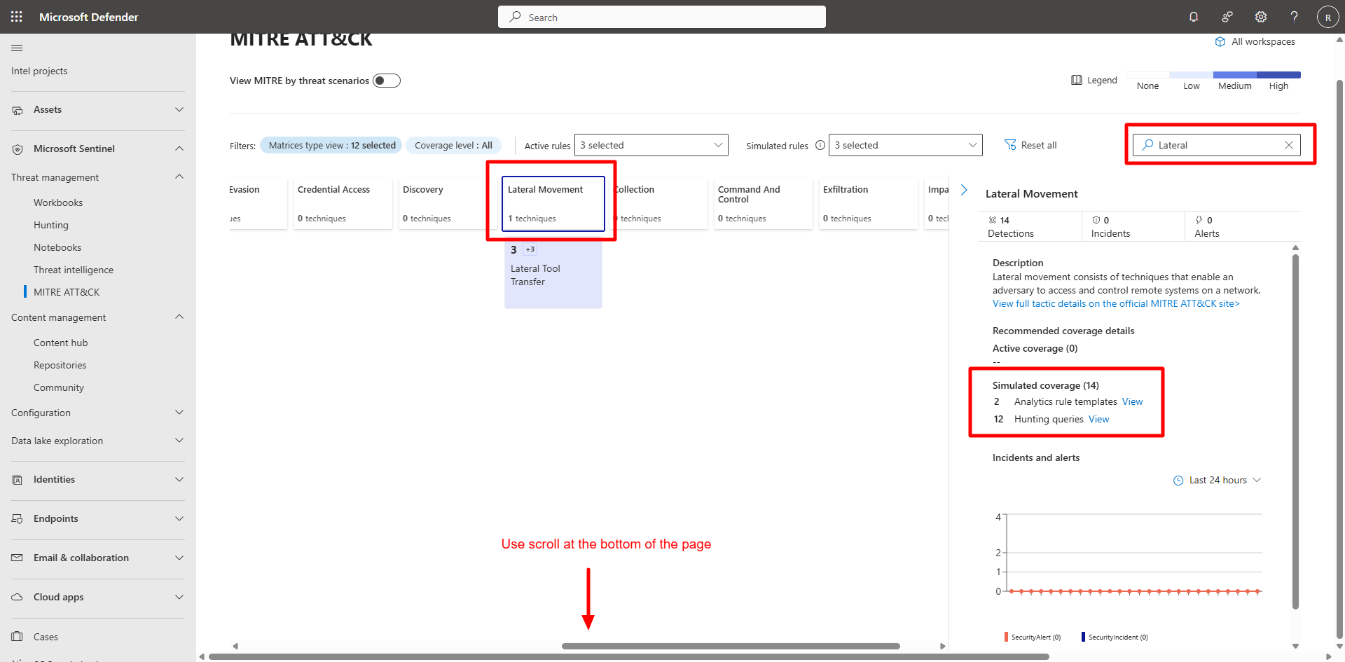
Task: Click the details pane vertical scrollbar
Action: (x=1295, y=432)
